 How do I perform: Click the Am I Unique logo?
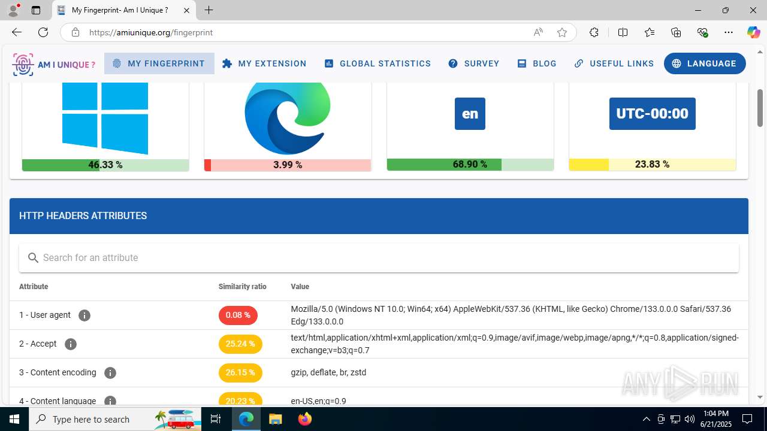[x=54, y=64]
